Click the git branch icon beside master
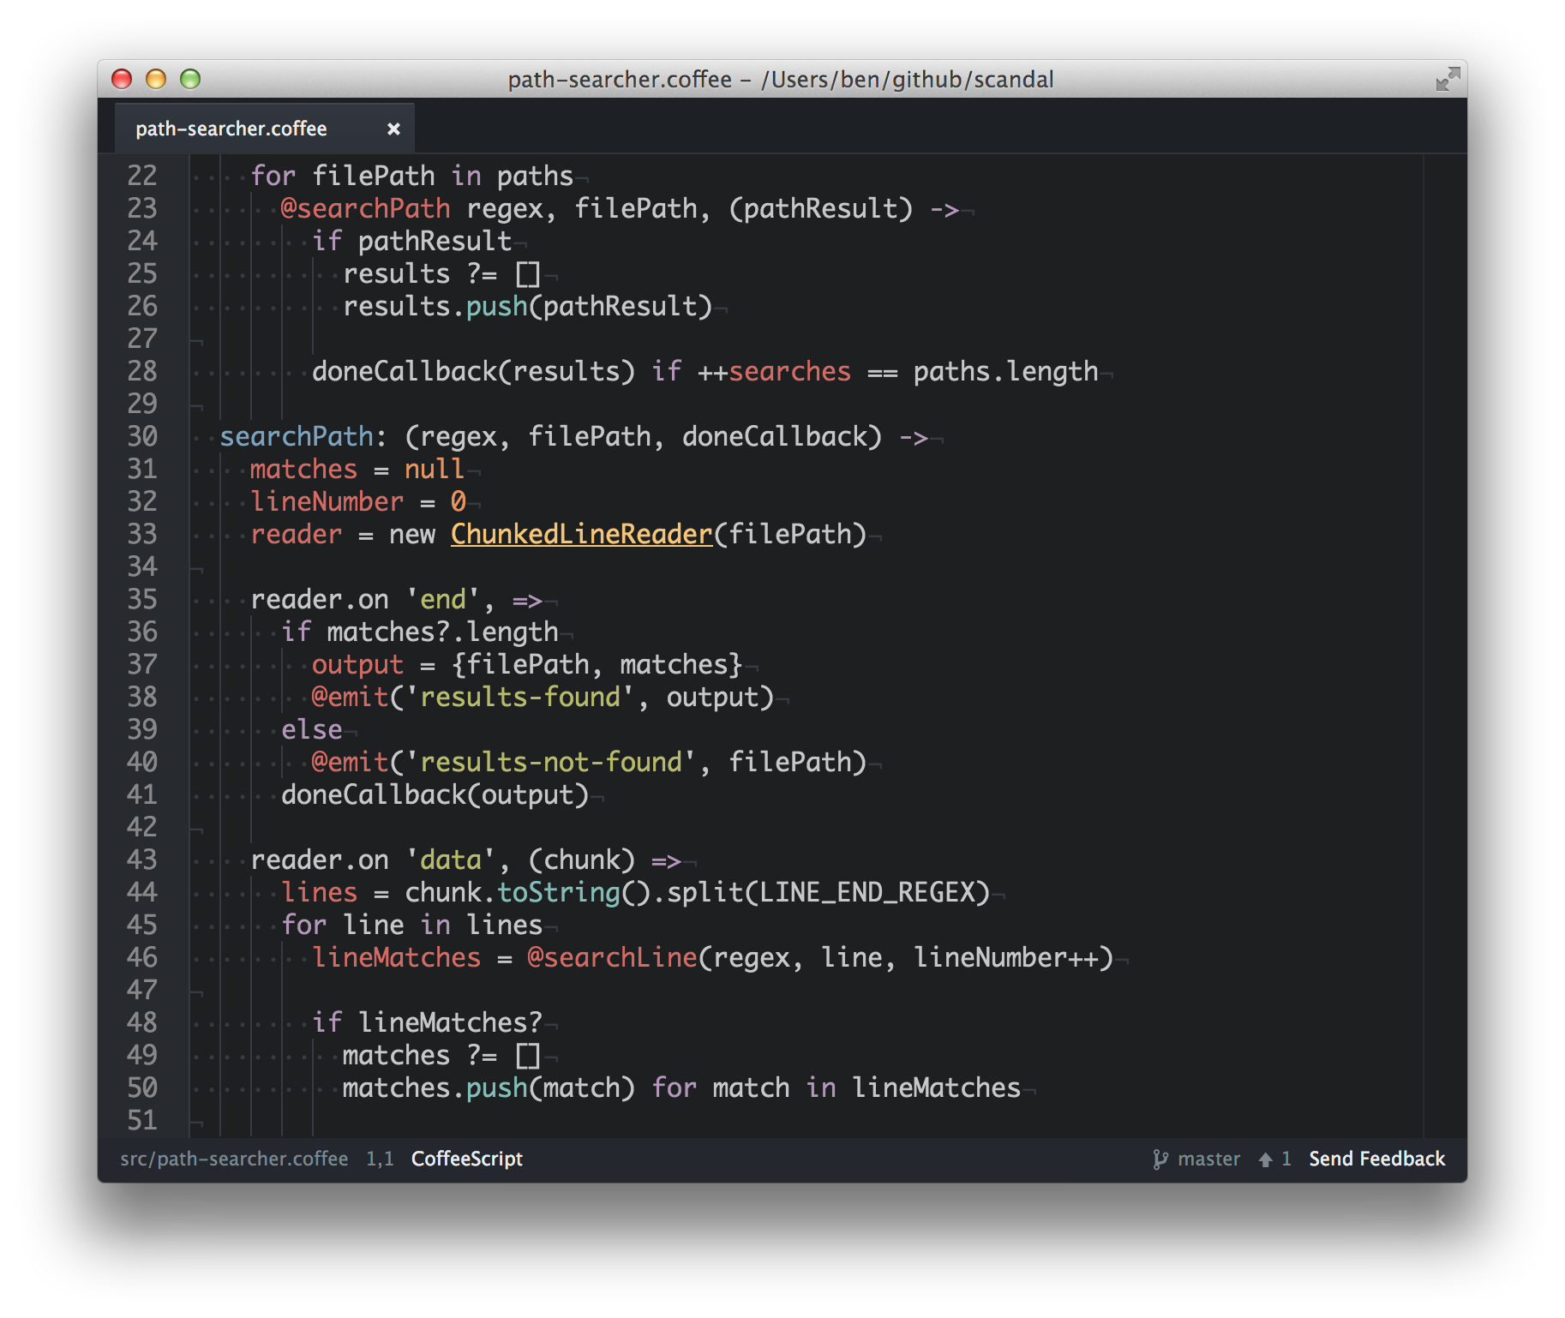The width and height of the screenshot is (1565, 1318). pos(1160,1159)
